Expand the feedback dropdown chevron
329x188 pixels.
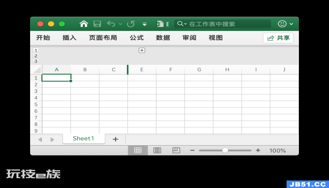coord(291,24)
